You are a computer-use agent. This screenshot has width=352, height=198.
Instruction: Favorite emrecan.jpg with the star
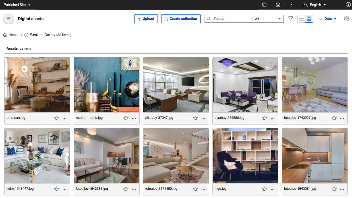[57, 118]
